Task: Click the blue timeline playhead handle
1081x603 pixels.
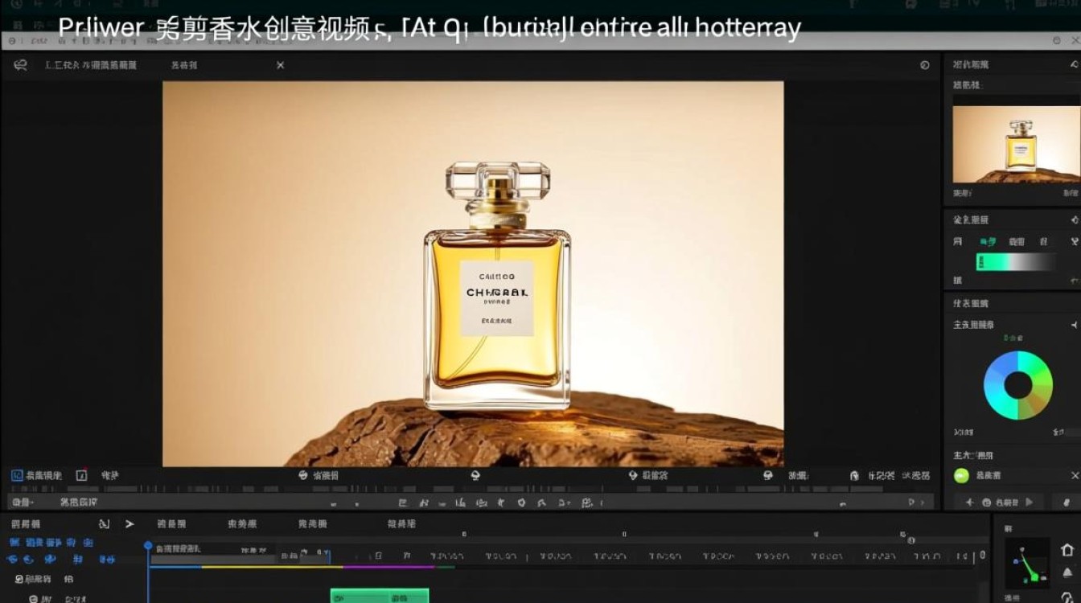Action: coord(148,546)
